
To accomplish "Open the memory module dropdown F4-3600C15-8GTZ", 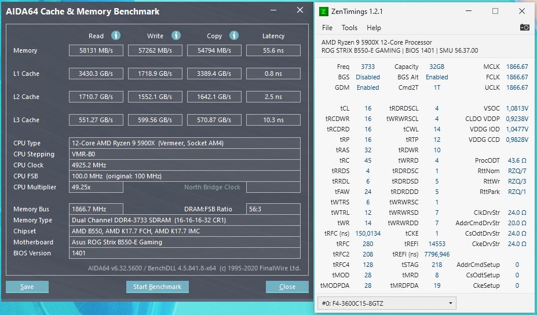I will [387, 303].
